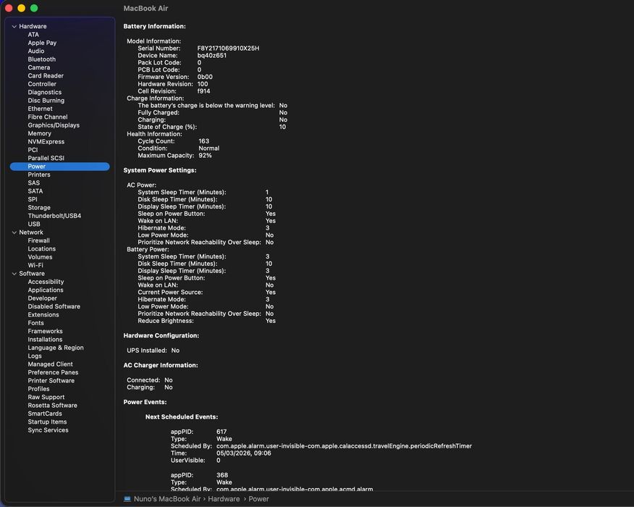Select SmartCards in the sidebar
Screen dimensions: 634x507
click(x=45, y=414)
